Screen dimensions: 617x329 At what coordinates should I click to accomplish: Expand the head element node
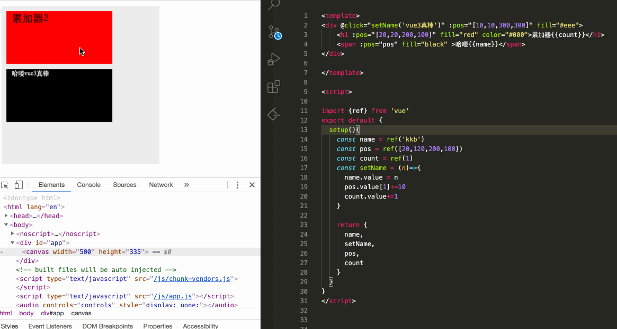pos(6,215)
